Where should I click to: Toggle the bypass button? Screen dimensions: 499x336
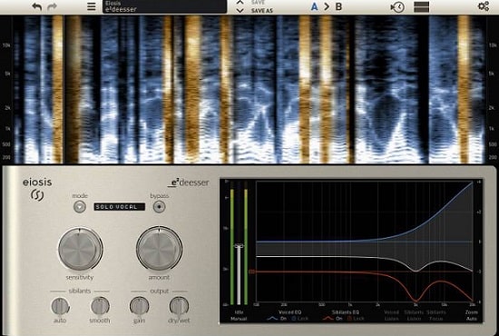tap(159, 207)
